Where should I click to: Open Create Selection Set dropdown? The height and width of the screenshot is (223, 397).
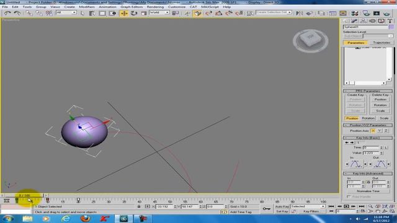pos(274,12)
